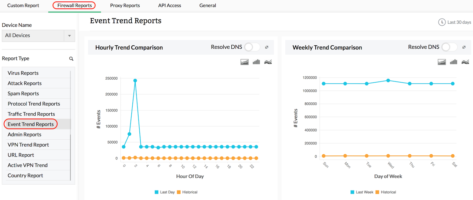The width and height of the screenshot is (473, 200).
Task: Switch to the Proxy Reports tab
Action: pyautogui.click(x=125, y=5)
